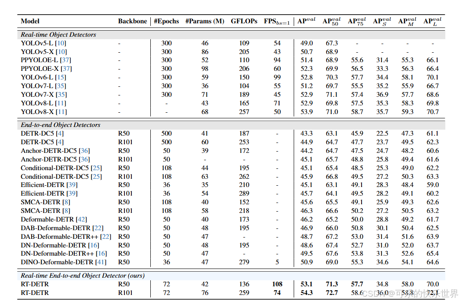Click the #Params (M) column header
Screen dimensions: 460x301
point(205,22)
